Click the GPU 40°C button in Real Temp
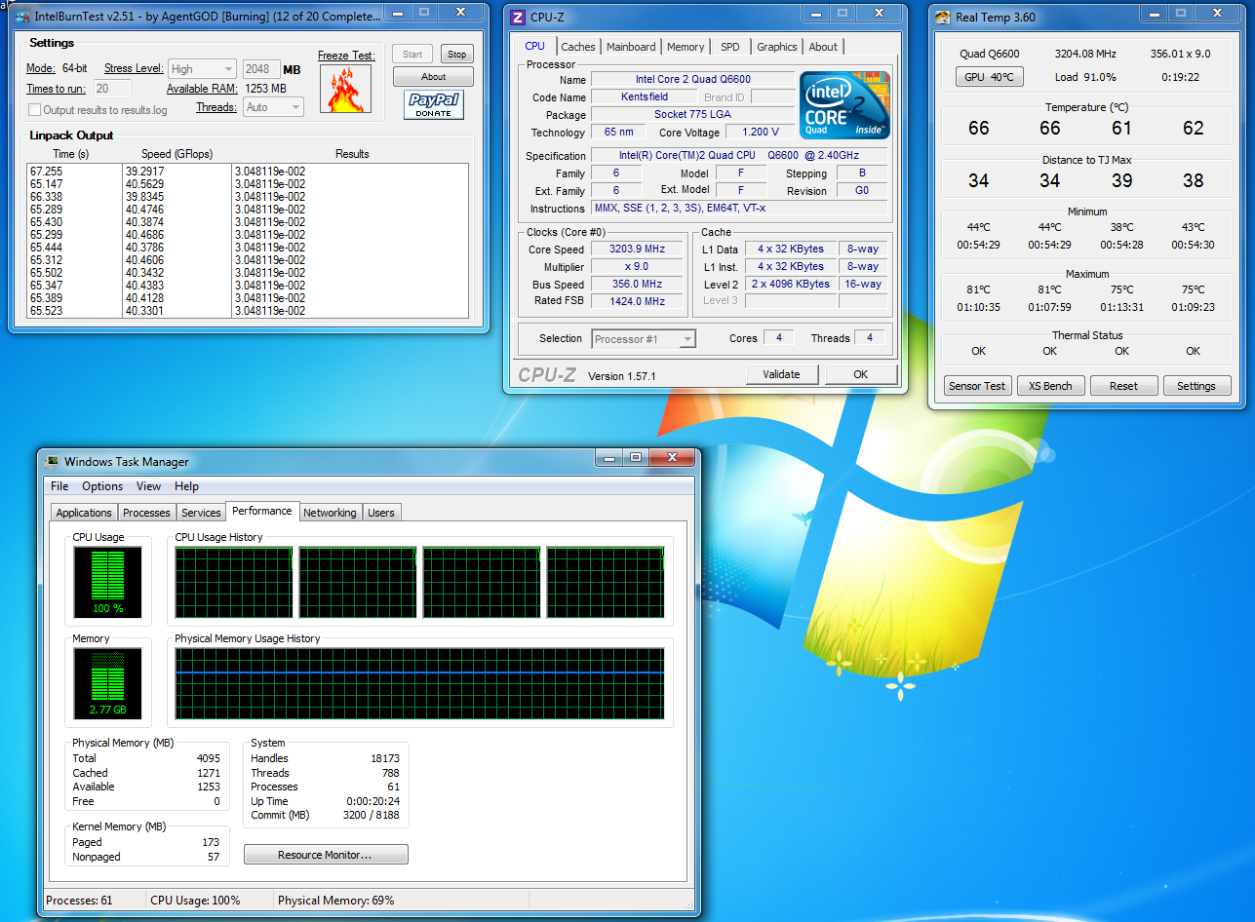 tap(989, 77)
